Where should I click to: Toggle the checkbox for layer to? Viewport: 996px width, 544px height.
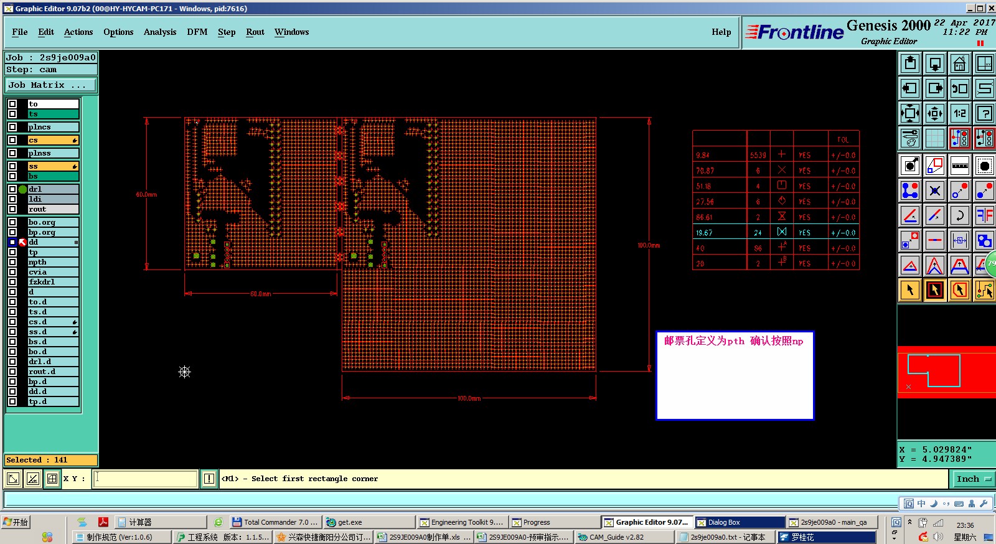[12, 104]
